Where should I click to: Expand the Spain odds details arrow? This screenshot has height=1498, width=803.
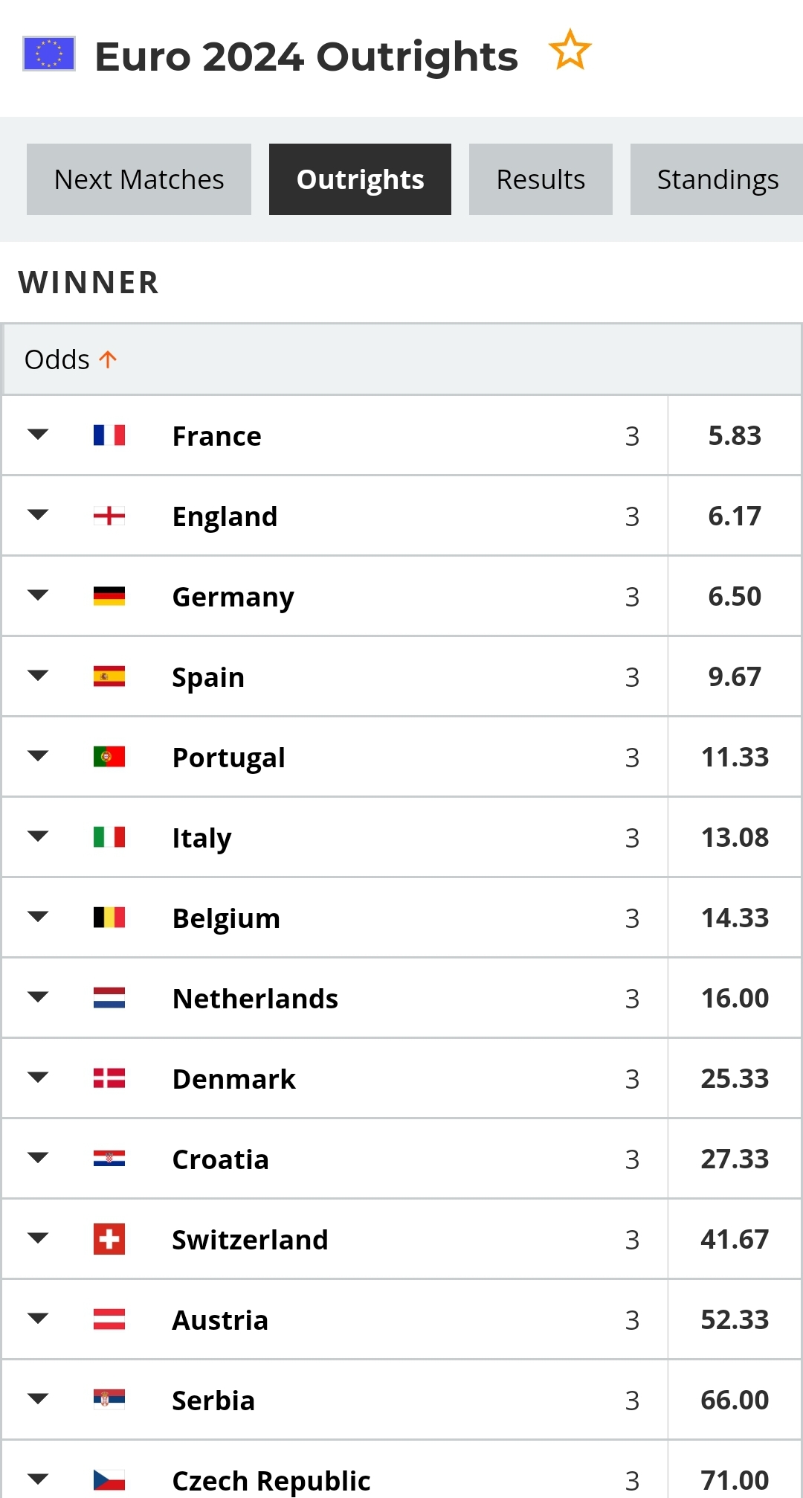(x=38, y=676)
